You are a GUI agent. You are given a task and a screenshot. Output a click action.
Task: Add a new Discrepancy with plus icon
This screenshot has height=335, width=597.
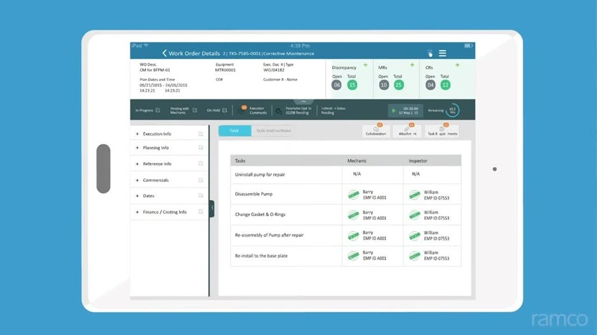coord(365,65)
